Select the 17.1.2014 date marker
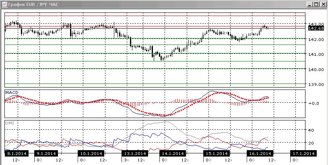 tap(303, 153)
